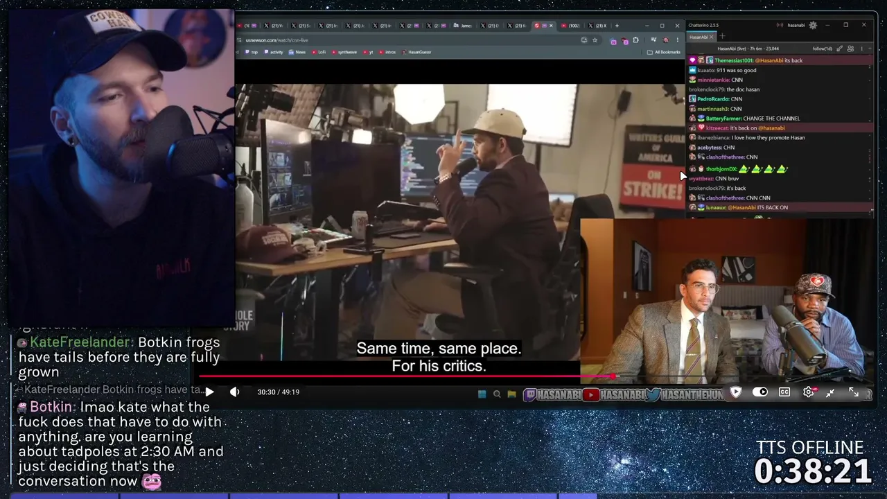Click the browser address bar URL
The image size is (887, 499).
277,40
